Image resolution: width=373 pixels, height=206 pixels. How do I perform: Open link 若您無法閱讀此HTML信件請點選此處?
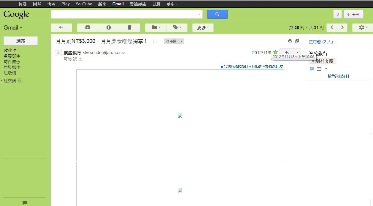(252, 66)
